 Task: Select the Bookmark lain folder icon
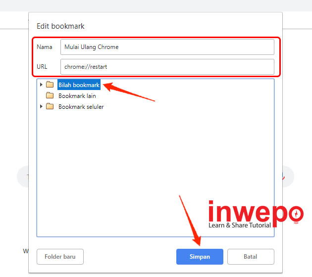[x=50, y=95]
